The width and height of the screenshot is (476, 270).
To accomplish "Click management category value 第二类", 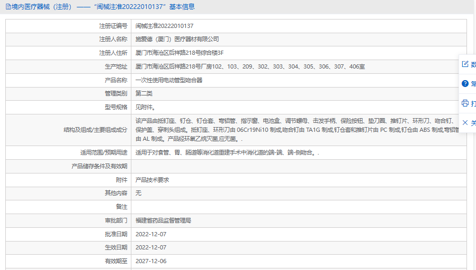I will [x=144, y=93].
